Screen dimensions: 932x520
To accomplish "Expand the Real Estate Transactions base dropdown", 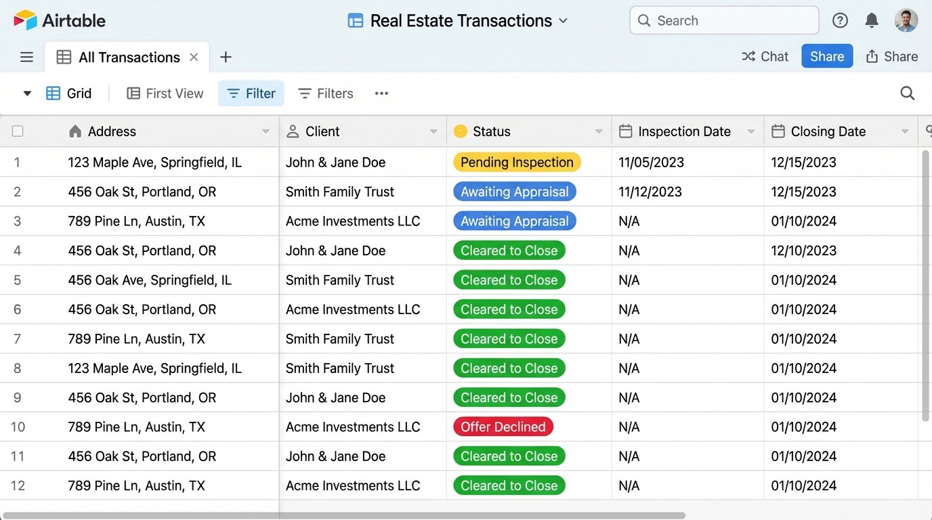I will 563,21.
